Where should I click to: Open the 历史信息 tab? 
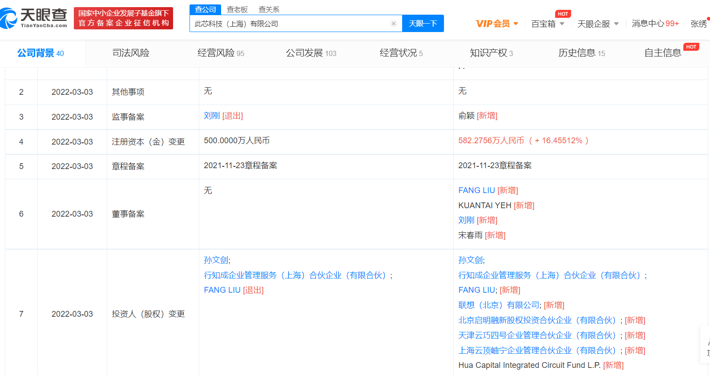(x=582, y=53)
